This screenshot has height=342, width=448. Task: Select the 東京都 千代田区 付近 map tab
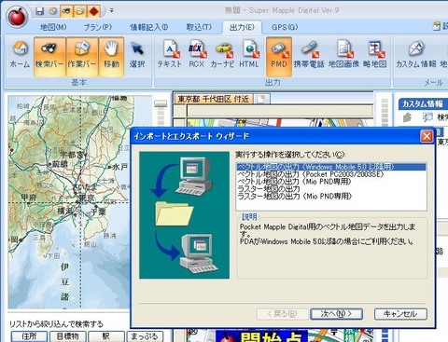(x=214, y=99)
